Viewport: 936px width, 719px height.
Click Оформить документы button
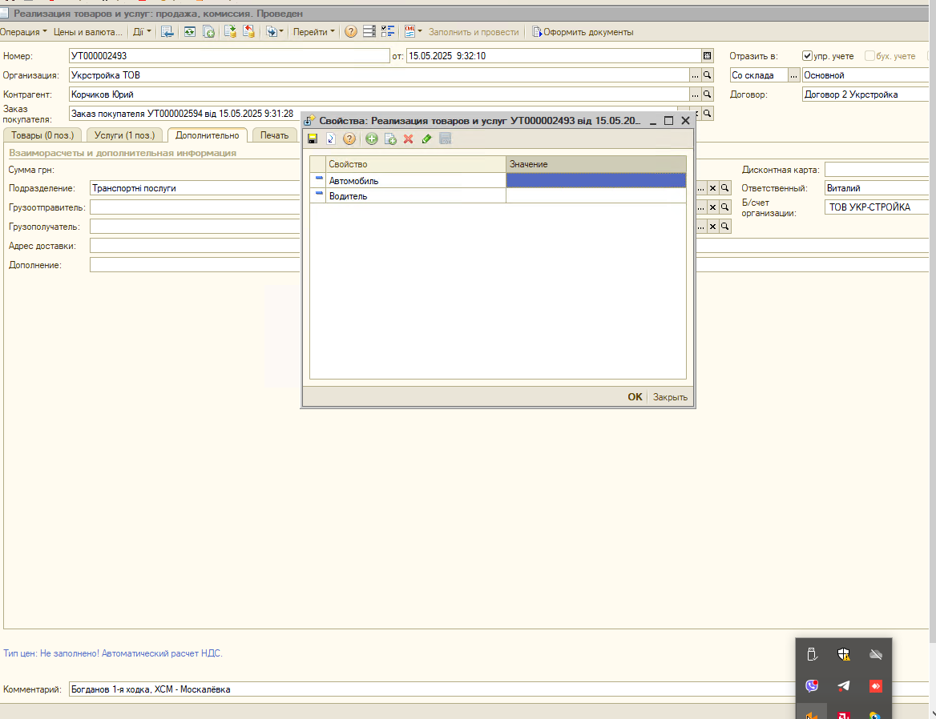click(x=583, y=32)
